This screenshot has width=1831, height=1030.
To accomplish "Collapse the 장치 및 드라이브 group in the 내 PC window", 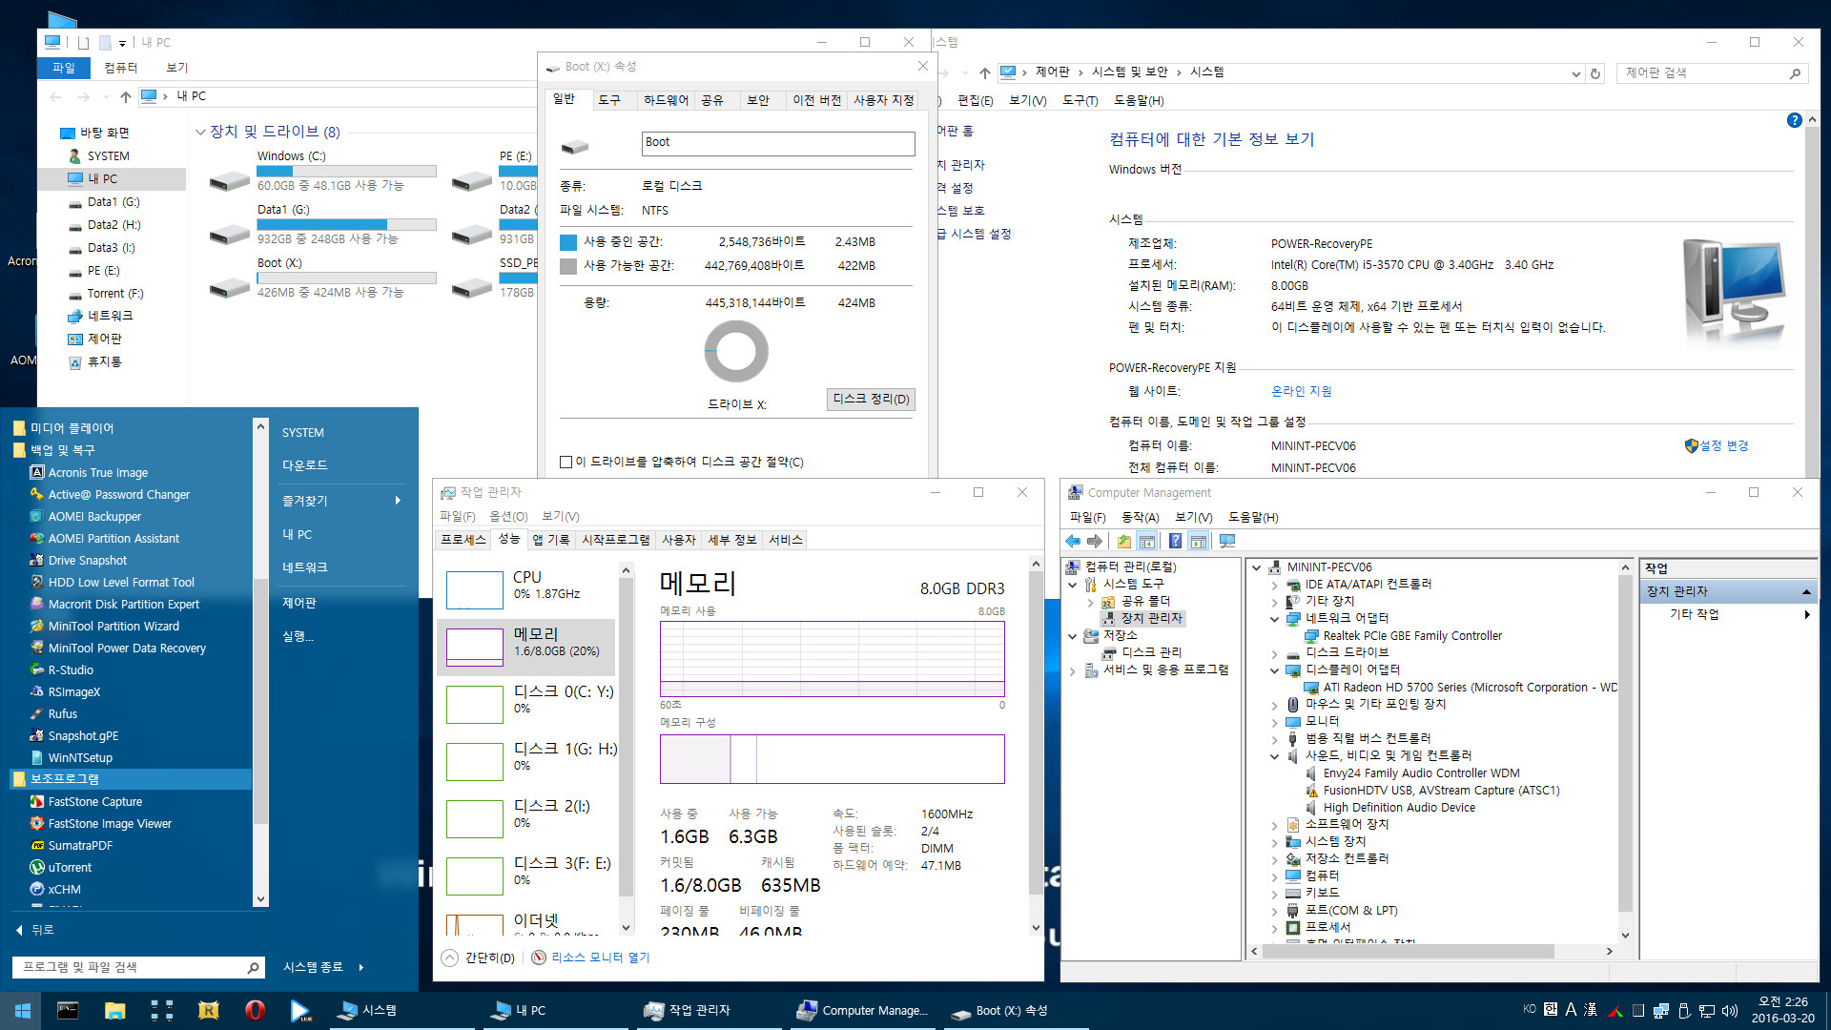I will tap(200, 132).
